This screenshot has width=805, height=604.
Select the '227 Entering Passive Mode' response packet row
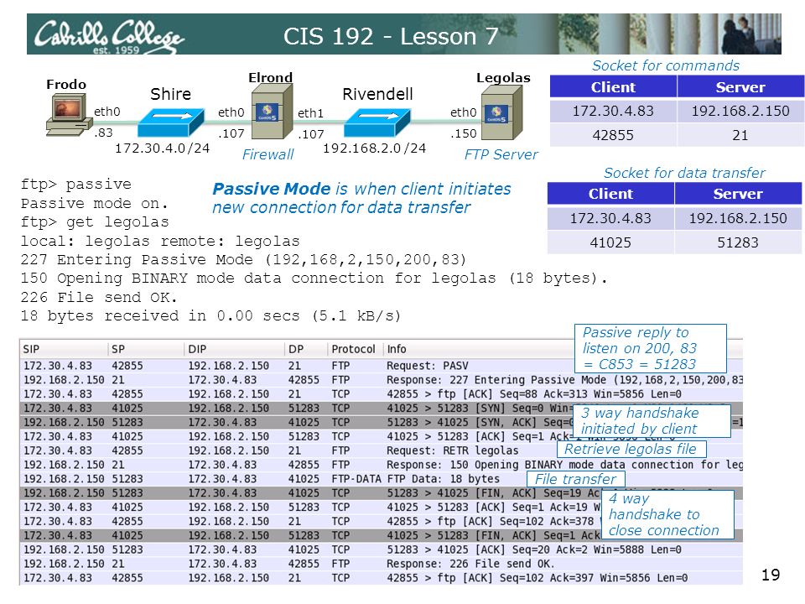pyautogui.click(x=381, y=380)
